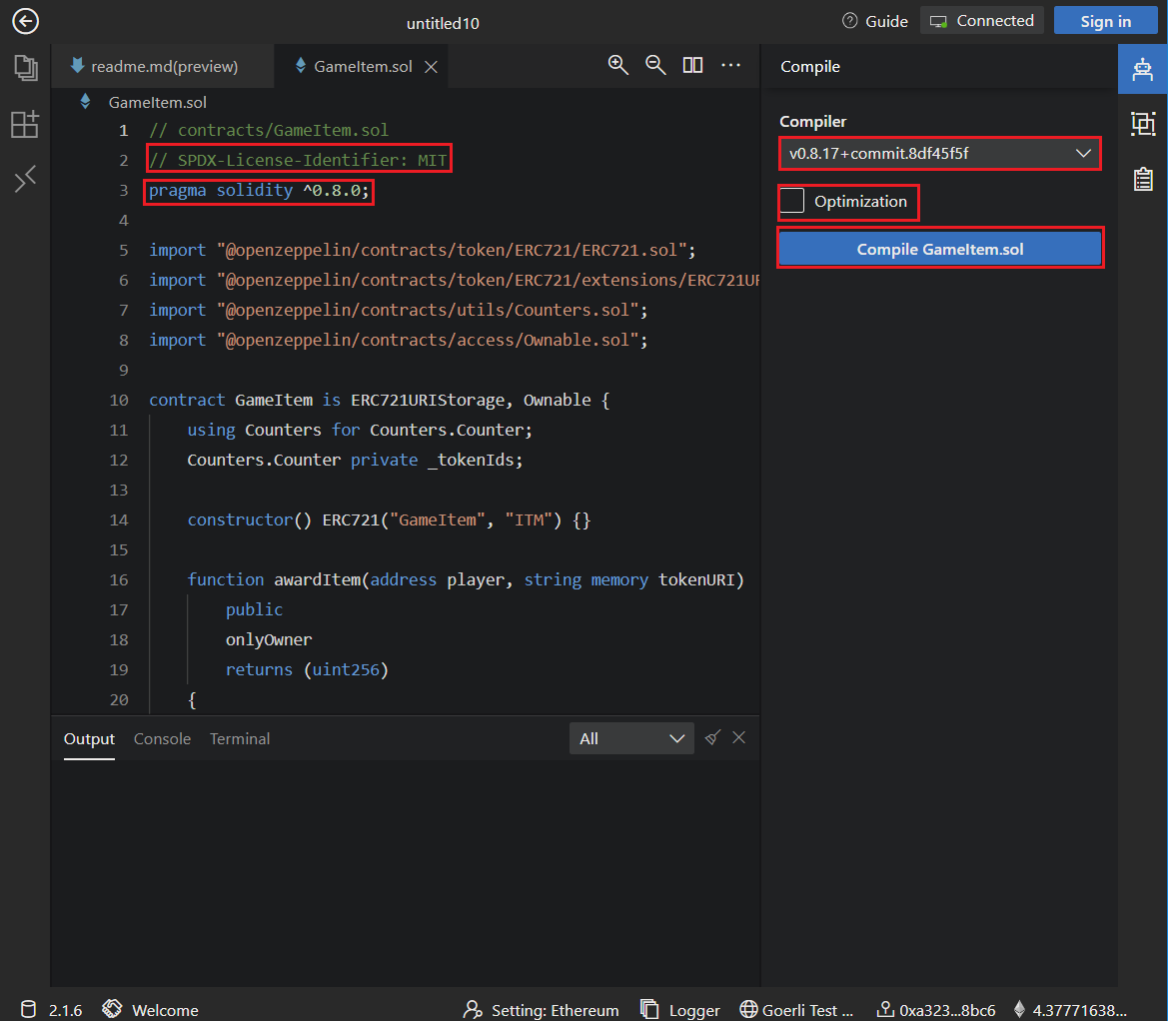The height and width of the screenshot is (1021, 1168).
Task: Open the plugin manager sidebar icon
Action: point(25,124)
